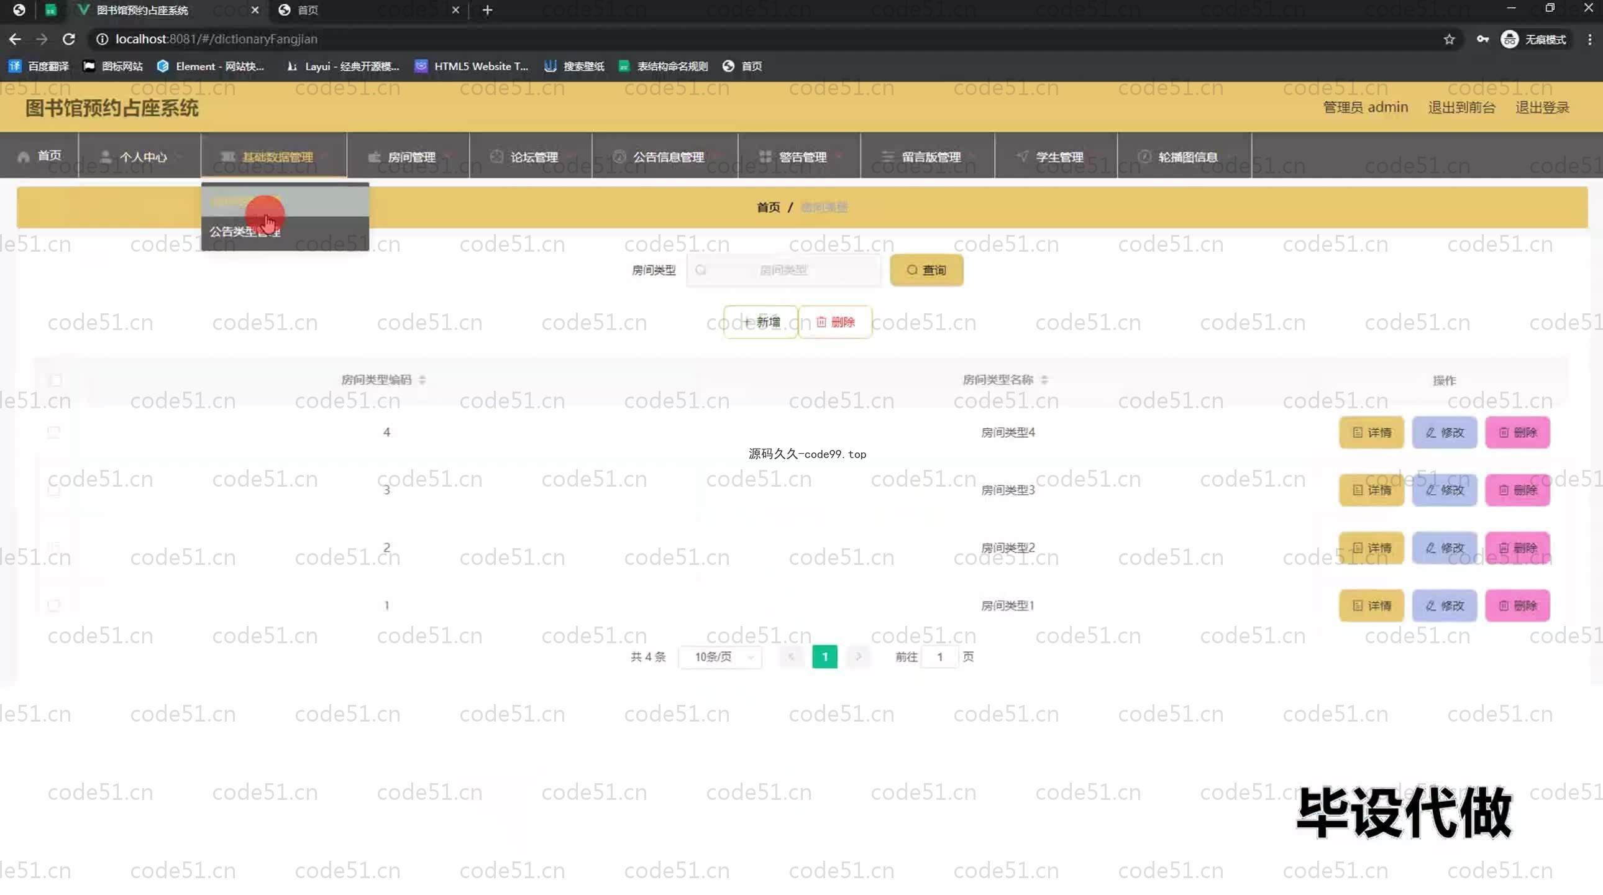Click the red 删除 batch delete button
Screen dimensions: 1603x895
click(x=835, y=322)
